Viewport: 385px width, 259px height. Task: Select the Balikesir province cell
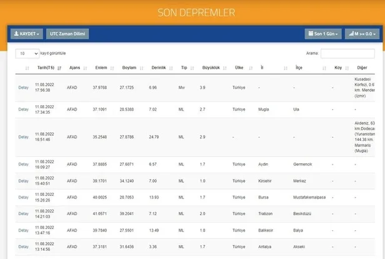click(x=266, y=230)
